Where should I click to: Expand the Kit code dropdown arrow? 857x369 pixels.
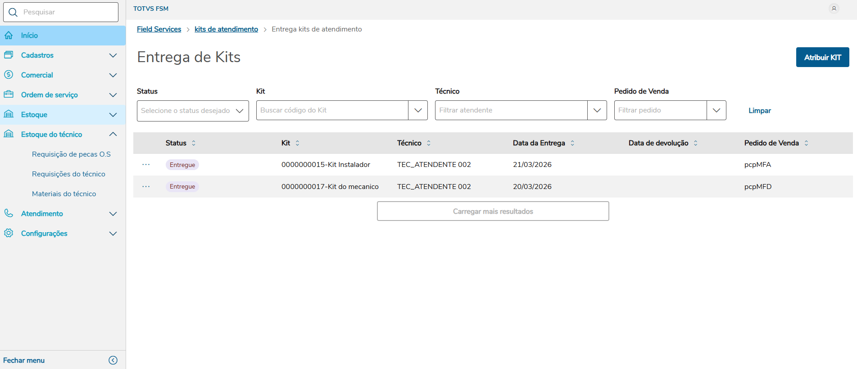418,110
